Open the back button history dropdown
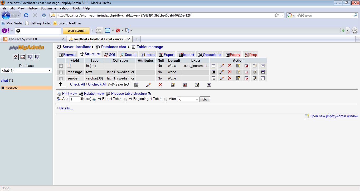This screenshot has height=191, width=360. pos(19,15)
